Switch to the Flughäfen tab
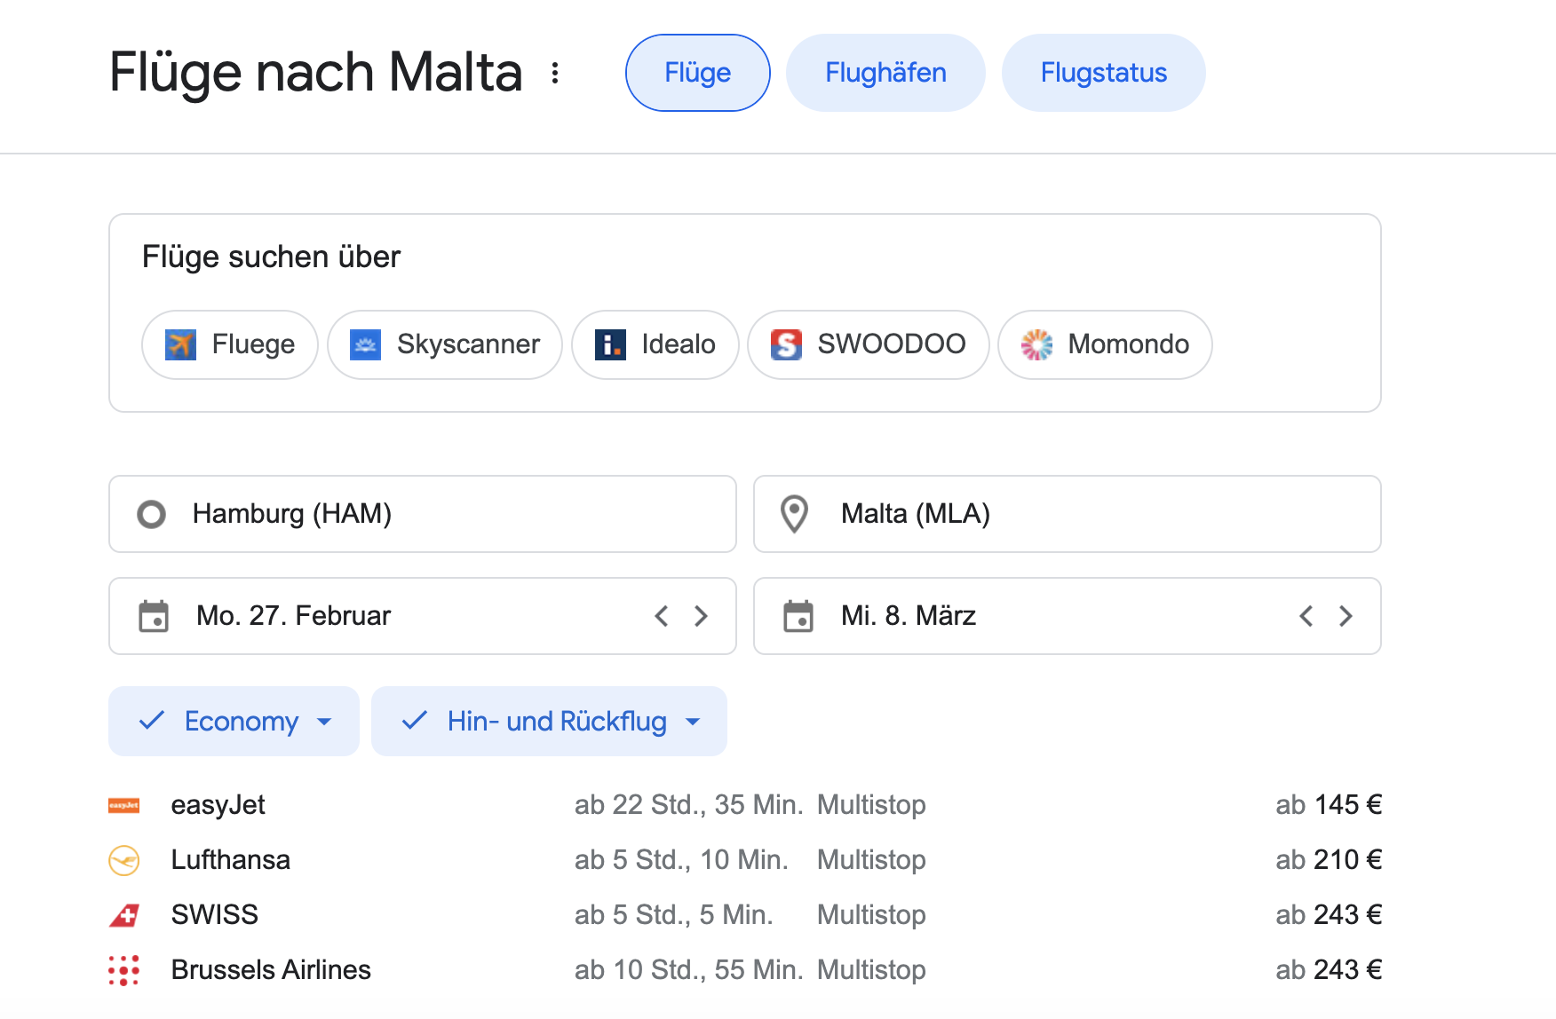1556x1019 pixels. [x=885, y=73]
